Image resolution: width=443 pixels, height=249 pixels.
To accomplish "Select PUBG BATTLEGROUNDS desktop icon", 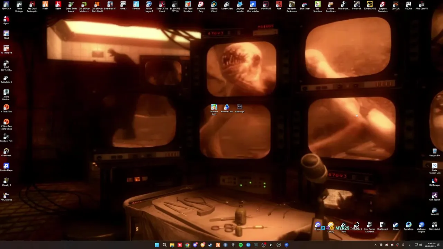I will (6, 66).
